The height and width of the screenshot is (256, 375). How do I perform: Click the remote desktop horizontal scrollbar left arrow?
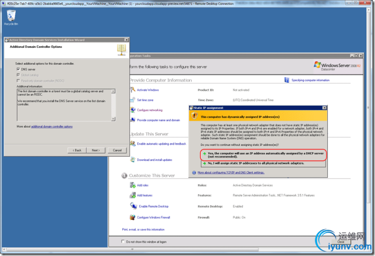4,250
